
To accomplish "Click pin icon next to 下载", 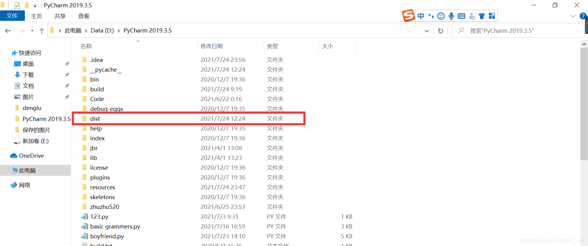I will pos(67,75).
